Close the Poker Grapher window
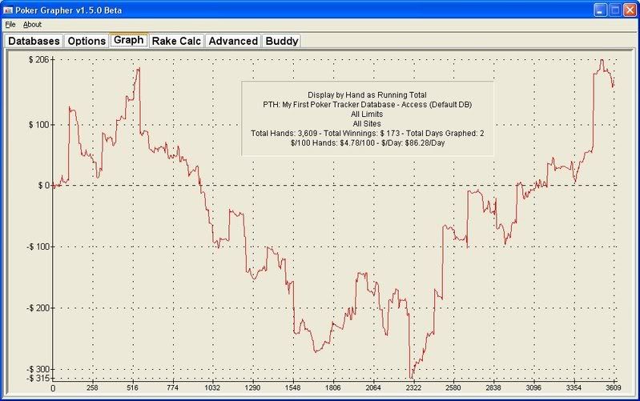 coord(630,10)
